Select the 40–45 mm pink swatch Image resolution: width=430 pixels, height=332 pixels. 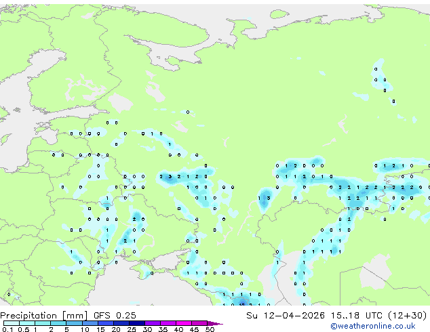tap(184, 323)
